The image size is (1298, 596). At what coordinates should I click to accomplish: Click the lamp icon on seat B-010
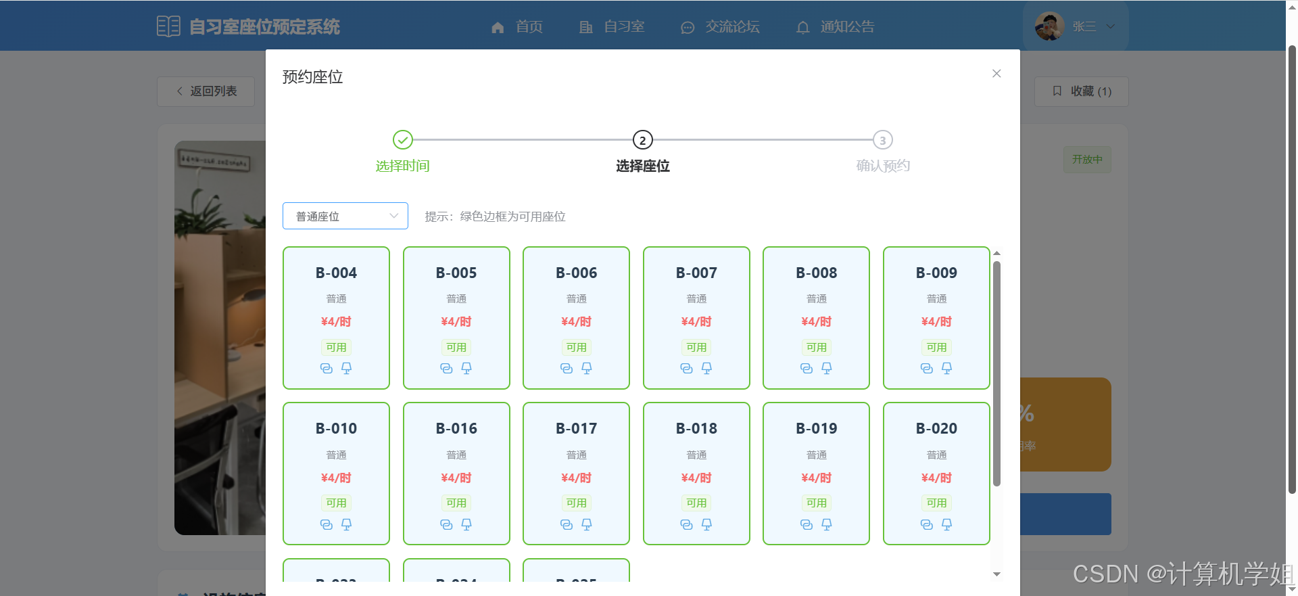[x=346, y=525]
